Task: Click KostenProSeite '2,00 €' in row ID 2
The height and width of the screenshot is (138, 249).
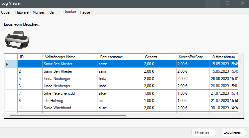Action: coord(193,71)
